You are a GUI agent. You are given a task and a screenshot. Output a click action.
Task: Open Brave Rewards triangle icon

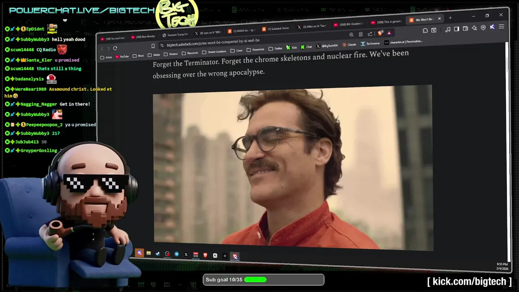coord(389,33)
